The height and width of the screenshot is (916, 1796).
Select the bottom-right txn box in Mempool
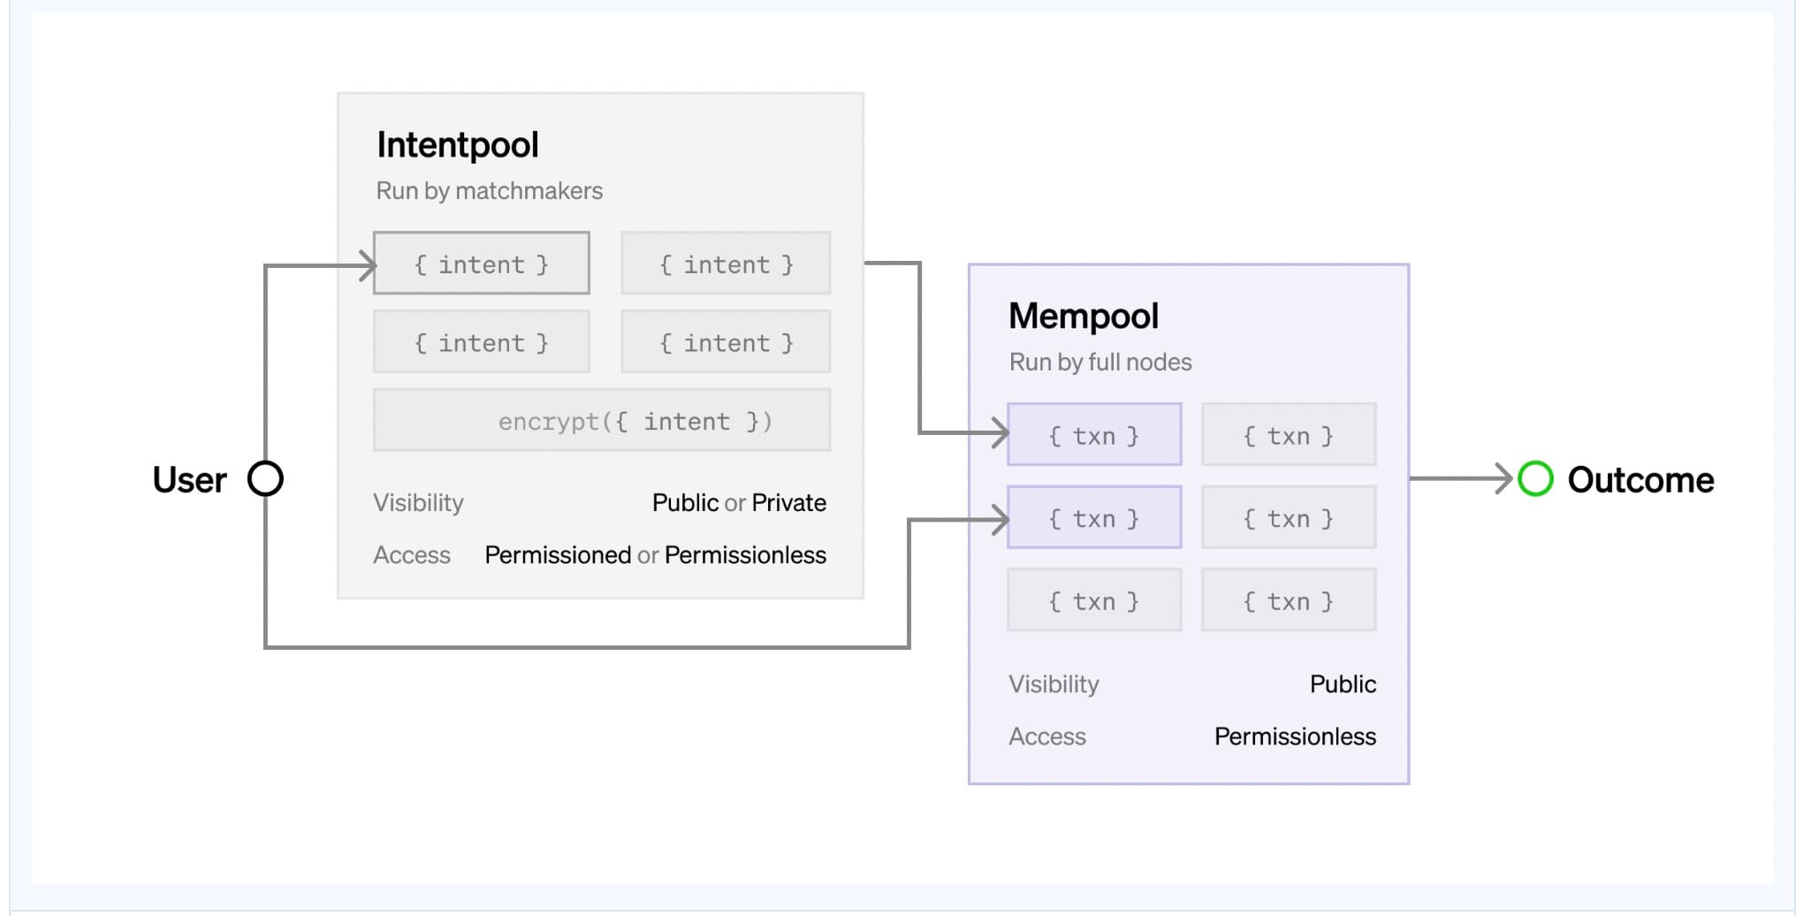(x=1288, y=600)
